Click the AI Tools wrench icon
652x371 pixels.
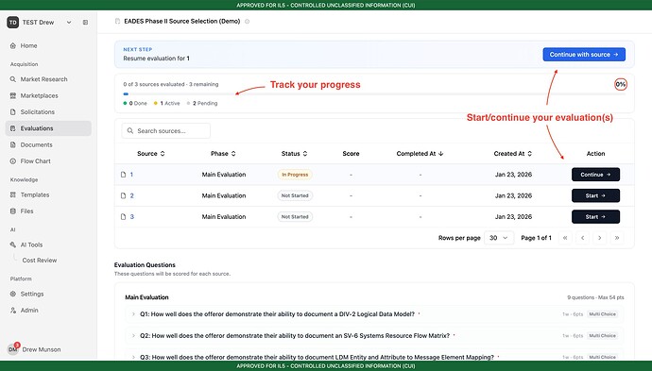(x=13, y=245)
